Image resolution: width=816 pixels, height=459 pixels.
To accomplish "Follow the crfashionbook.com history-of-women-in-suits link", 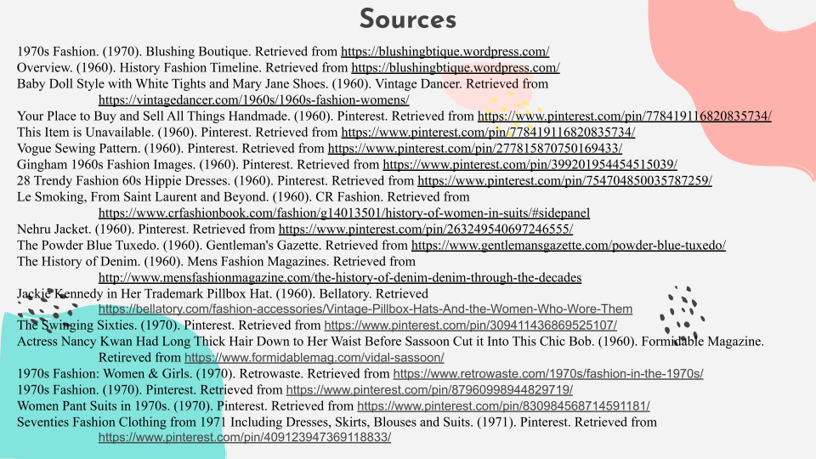I will tap(344, 212).
